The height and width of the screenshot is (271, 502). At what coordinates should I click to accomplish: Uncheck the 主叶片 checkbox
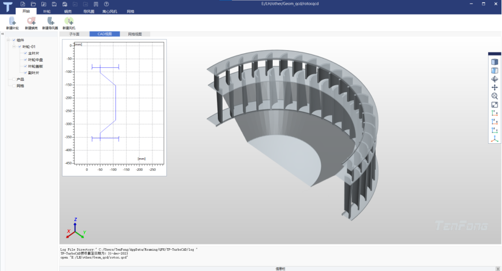(25, 53)
